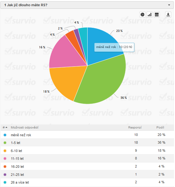Click the teal legend dot for 26 a více let
The width and height of the screenshot is (175, 187).
tap(5, 182)
